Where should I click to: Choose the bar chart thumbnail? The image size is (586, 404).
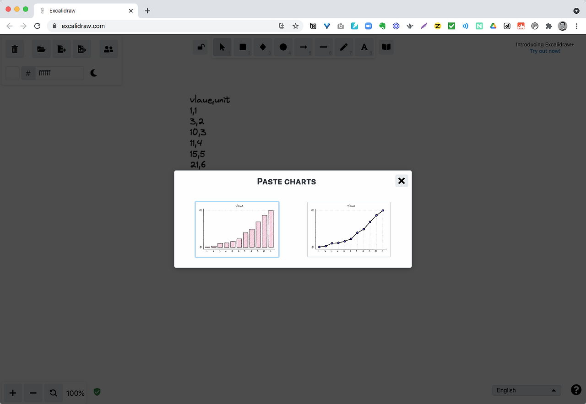[237, 229]
